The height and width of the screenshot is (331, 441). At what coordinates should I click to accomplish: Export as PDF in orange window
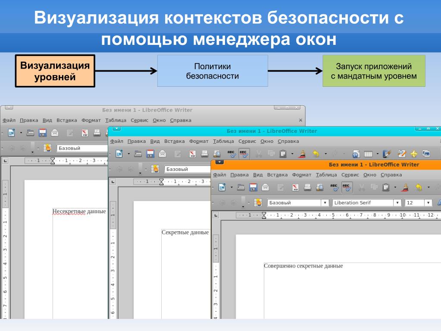pyautogui.click(x=295, y=187)
